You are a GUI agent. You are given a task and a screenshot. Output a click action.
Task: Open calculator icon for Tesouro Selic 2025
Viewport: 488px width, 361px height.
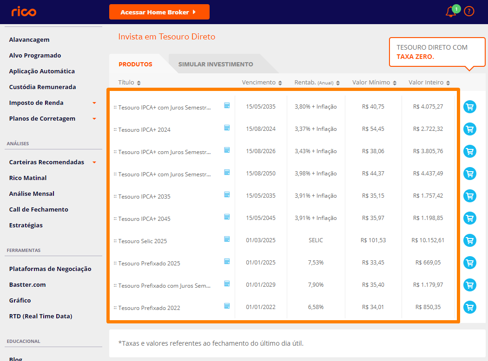point(227,239)
